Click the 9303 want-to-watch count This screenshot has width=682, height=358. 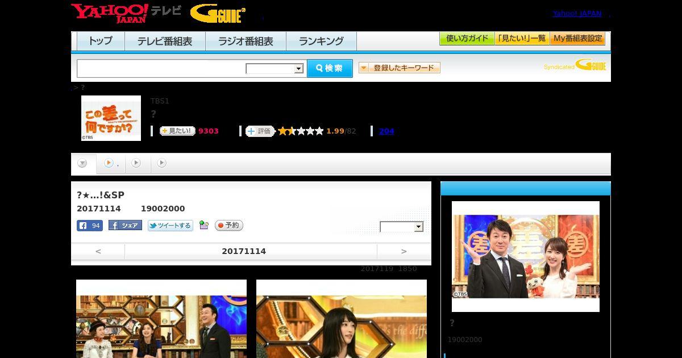(x=209, y=131)
